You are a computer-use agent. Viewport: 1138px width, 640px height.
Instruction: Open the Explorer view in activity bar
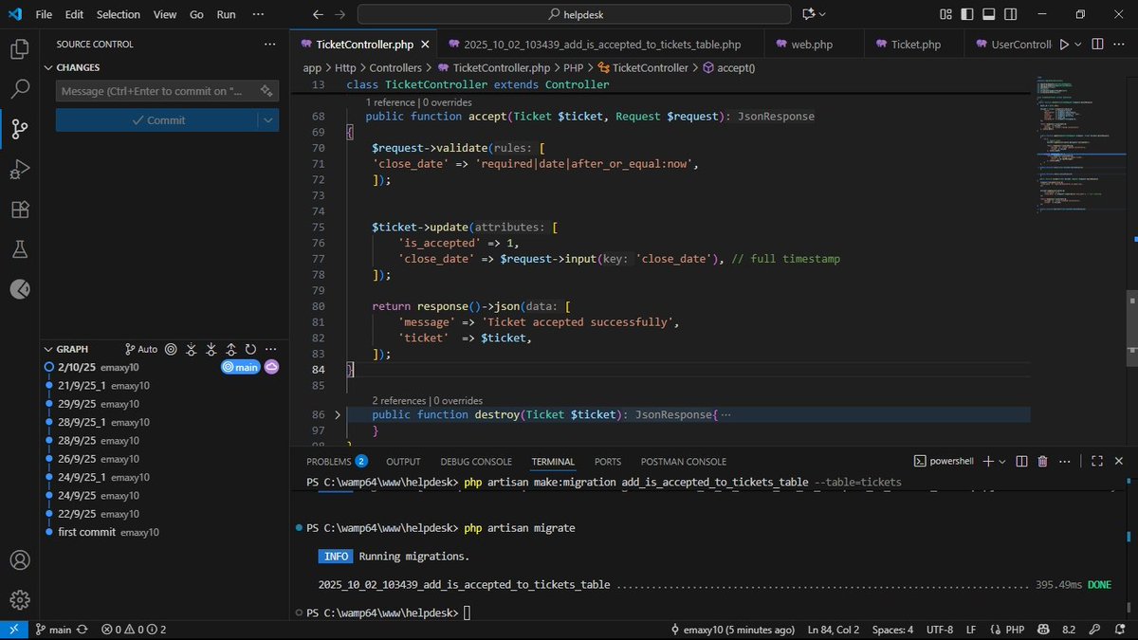[19, 49]
